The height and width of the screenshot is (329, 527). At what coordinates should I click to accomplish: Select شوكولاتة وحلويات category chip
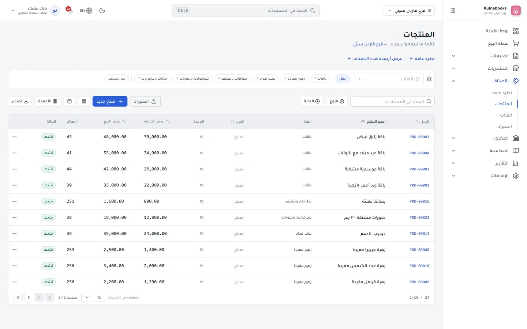coord(193,79)
